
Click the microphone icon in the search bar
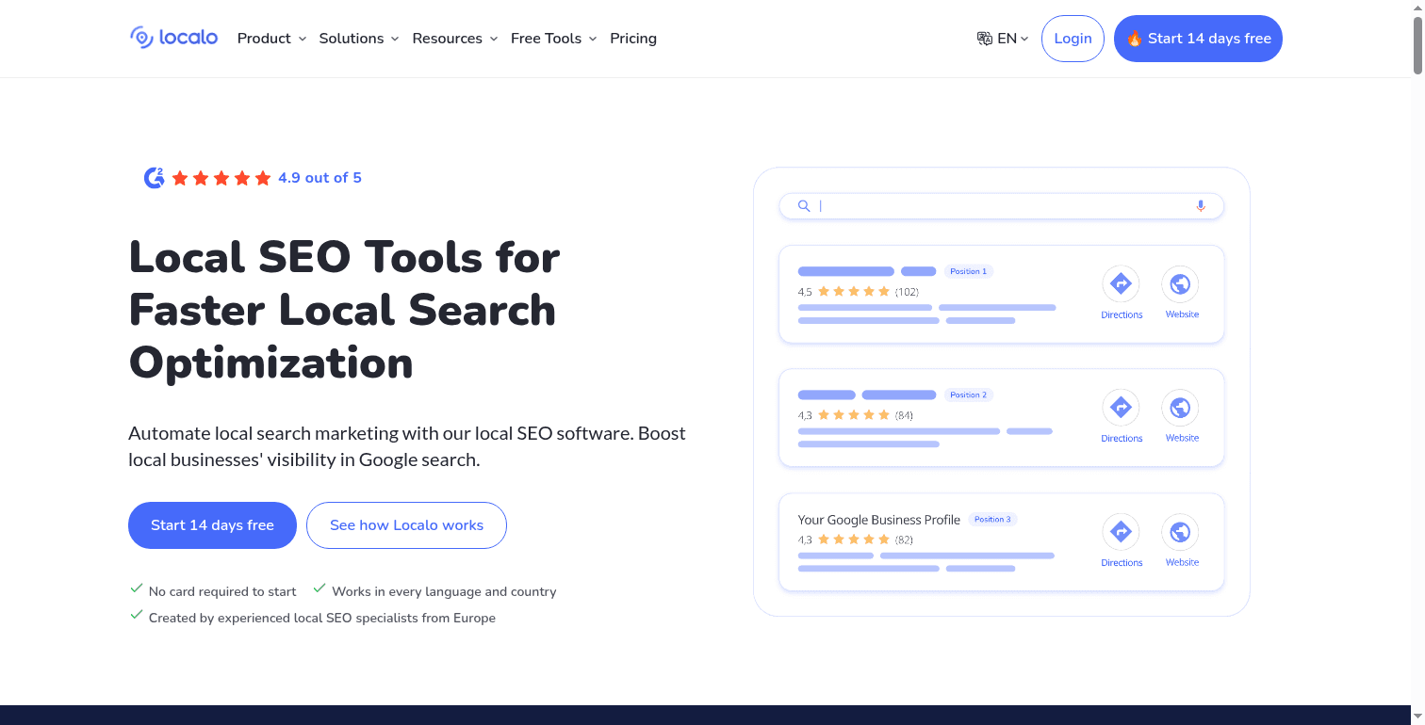(x=1200, y=205)
